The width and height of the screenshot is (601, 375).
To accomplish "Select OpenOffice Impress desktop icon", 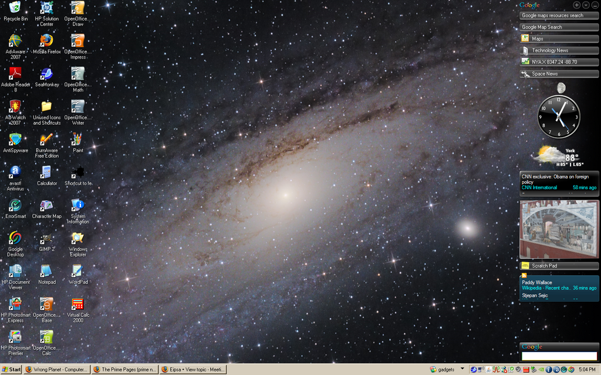I will pyautogui.click(x=78, y=46).
